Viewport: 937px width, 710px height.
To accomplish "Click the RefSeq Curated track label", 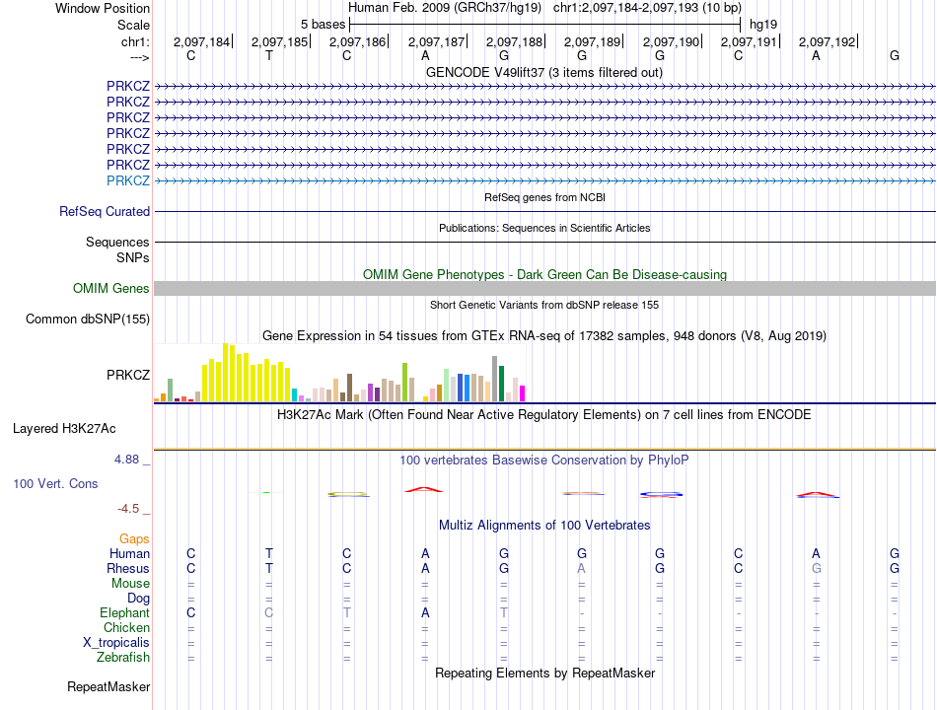I will pyautogui.click(x=105, y=212).
